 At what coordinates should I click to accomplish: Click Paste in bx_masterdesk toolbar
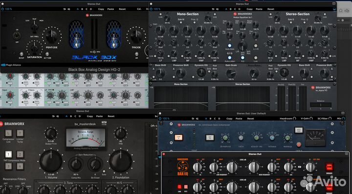(x=99, y=116)
